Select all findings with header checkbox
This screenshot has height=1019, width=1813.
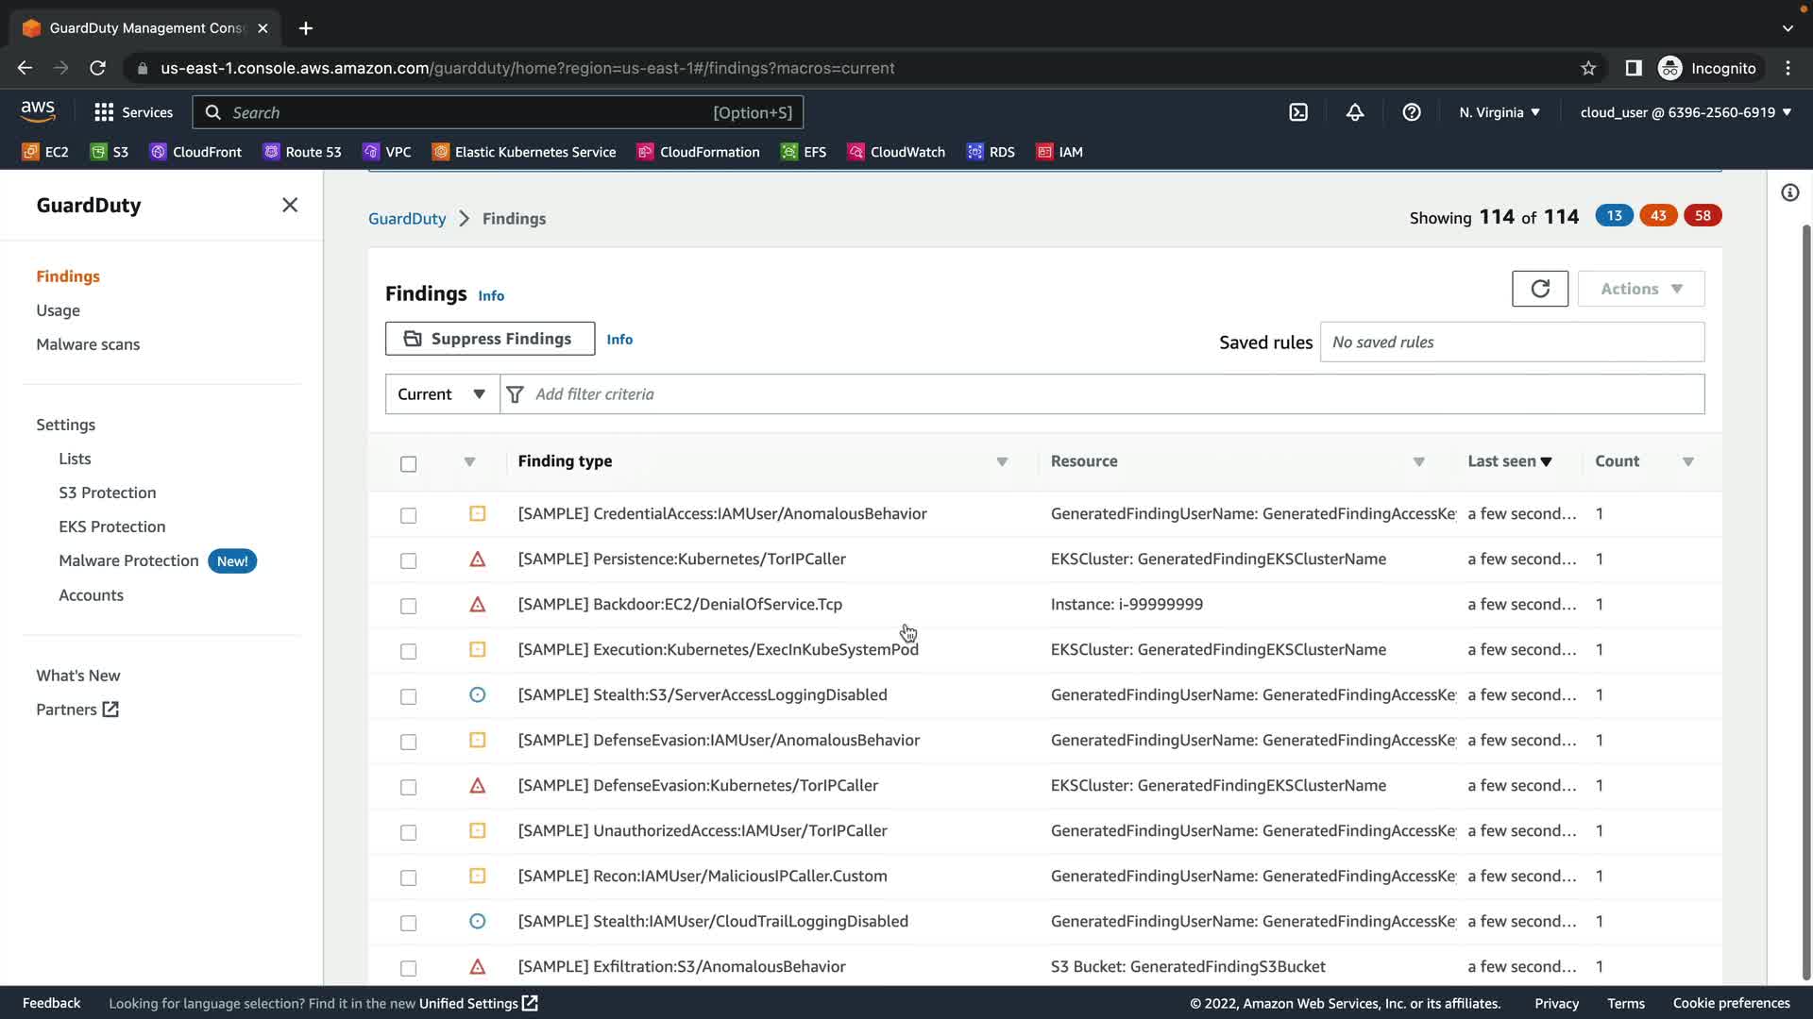(408, 463)
